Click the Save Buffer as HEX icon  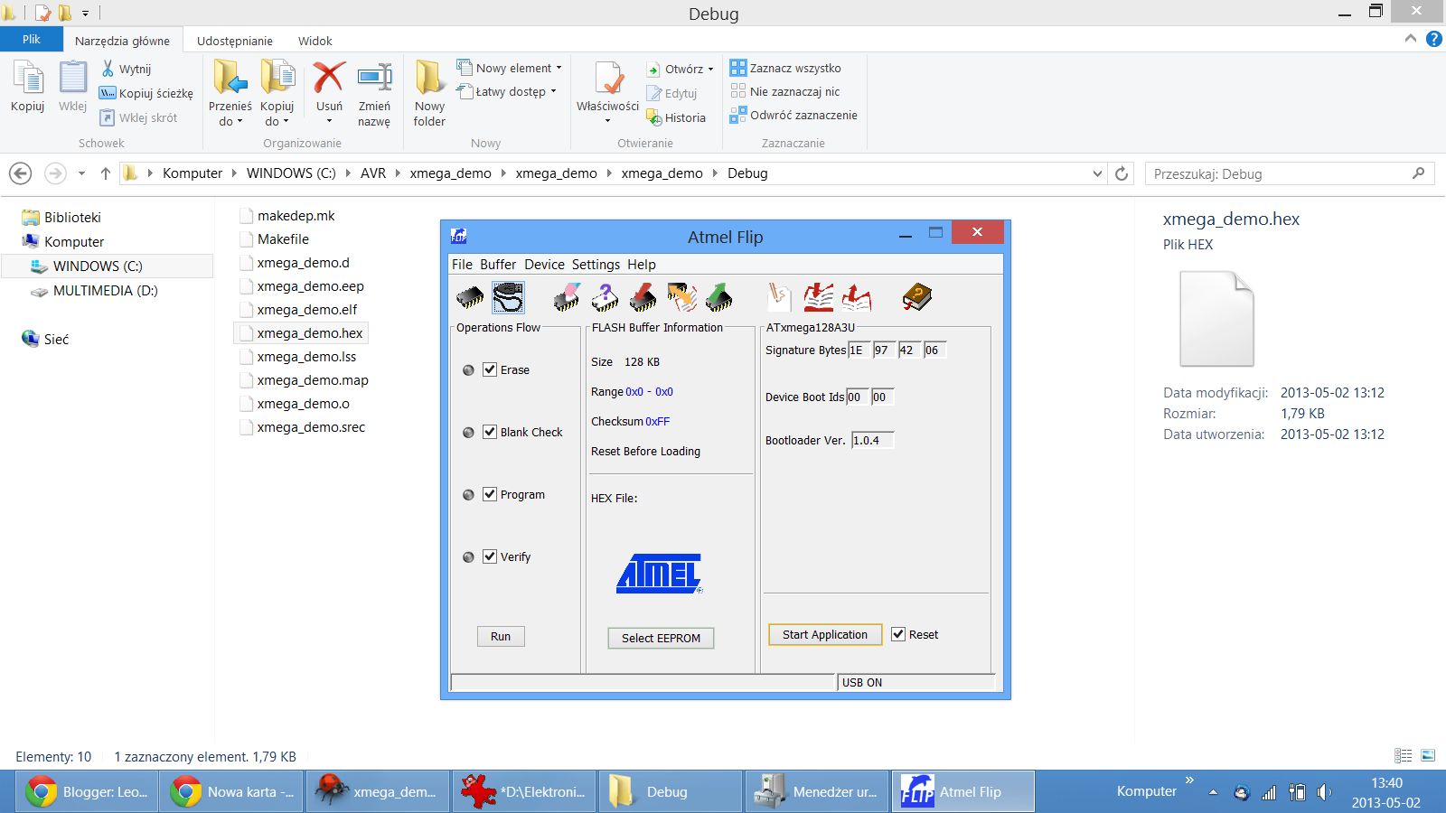click(857, 297)
